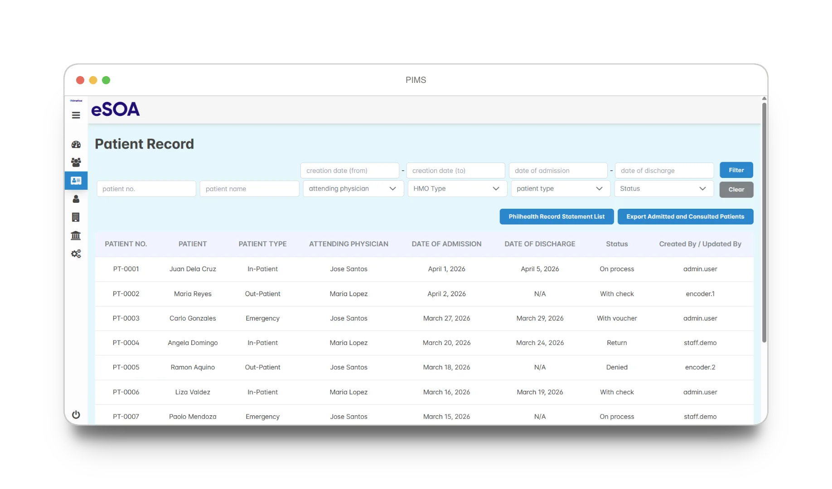This screenshot has width=832, height=489.
Task: Click the Filter button
Action: tap(736, 170)
